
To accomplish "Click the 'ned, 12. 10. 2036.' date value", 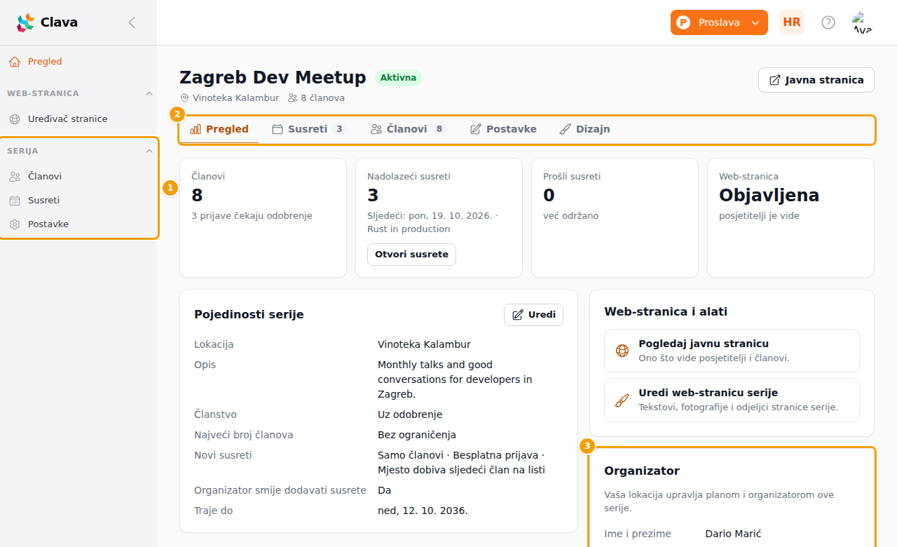I will (423, 511).
